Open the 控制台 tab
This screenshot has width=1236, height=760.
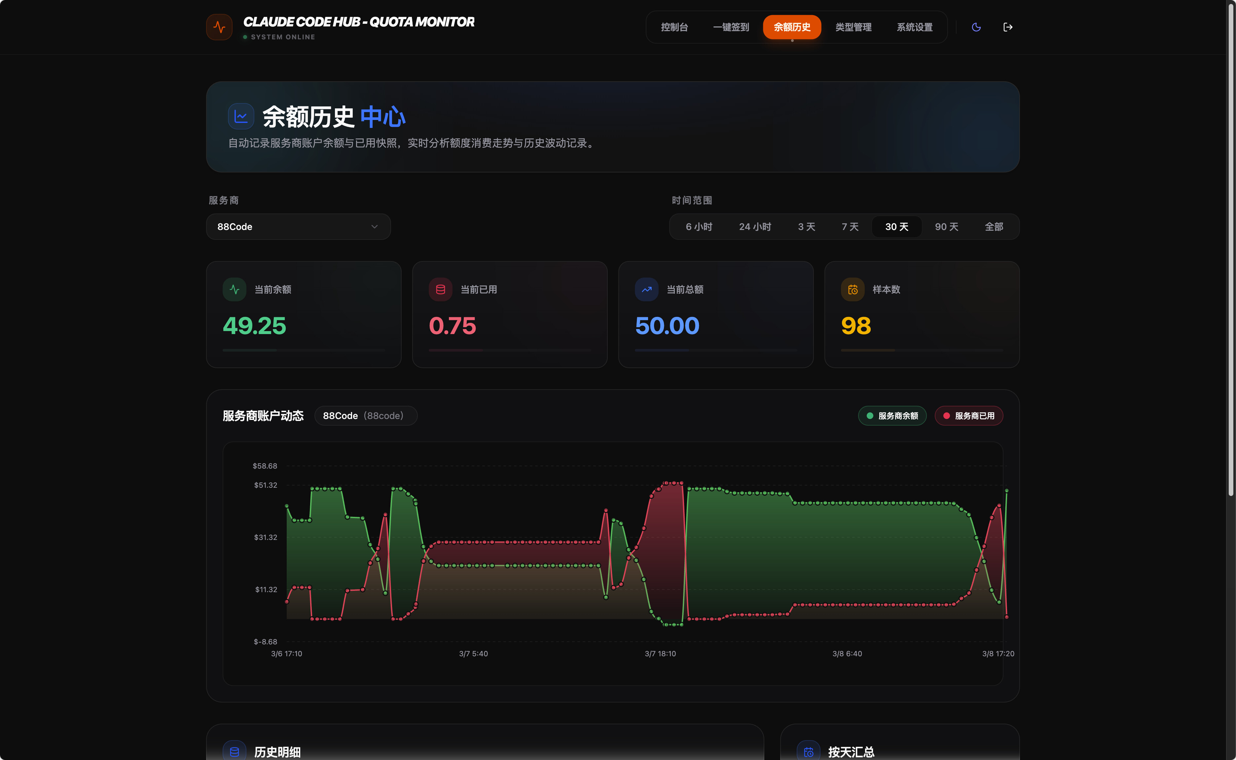(674, 27)
